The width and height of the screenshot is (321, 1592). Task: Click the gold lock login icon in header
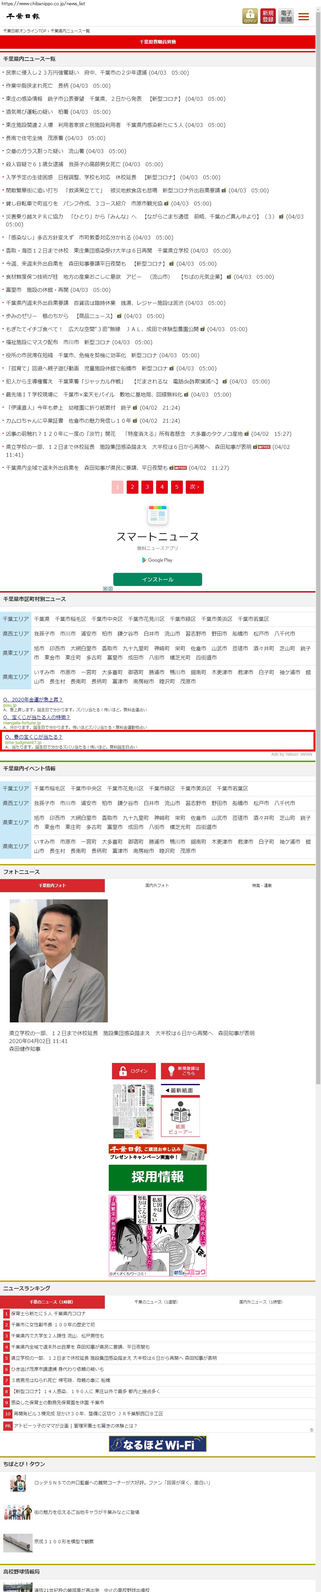pyautogui.click(x=250, y=16)
